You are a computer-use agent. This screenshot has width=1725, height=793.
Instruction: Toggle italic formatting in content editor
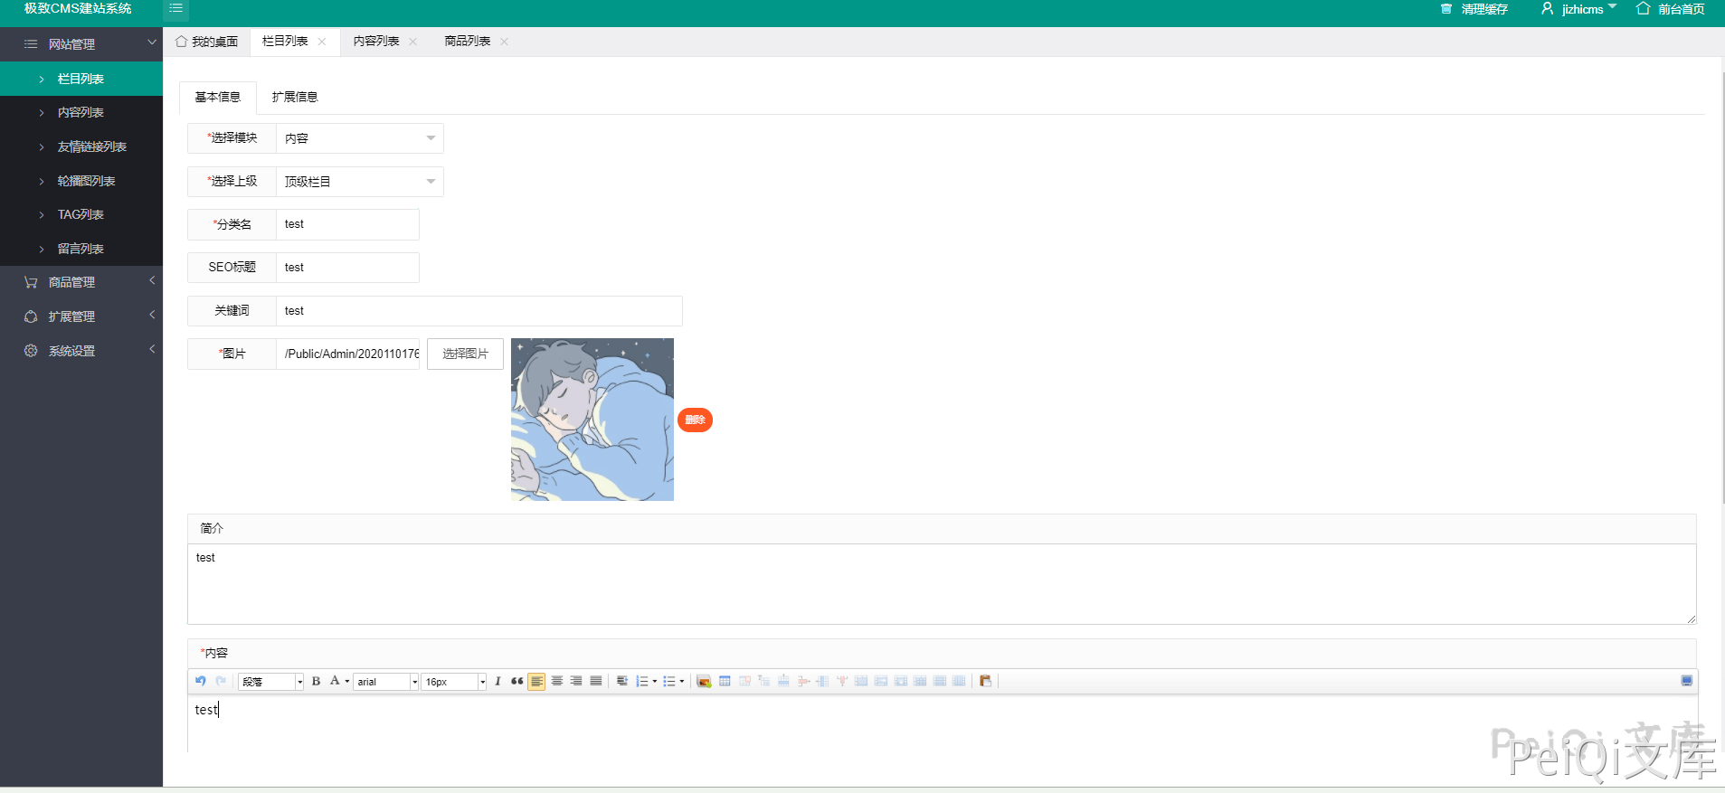click(498, 681)
